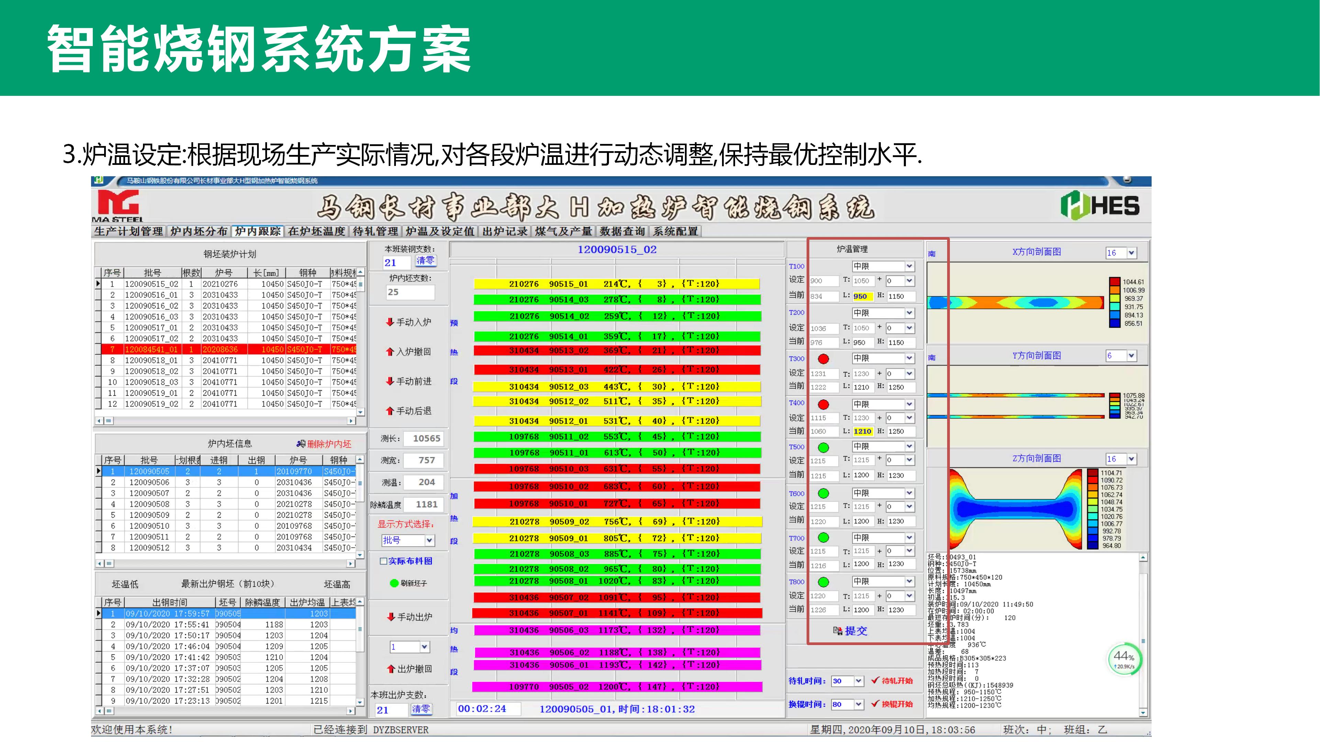Select the yellow billet bar 210276 90515_01
The image size is (1320, 742).
(617, 284)
